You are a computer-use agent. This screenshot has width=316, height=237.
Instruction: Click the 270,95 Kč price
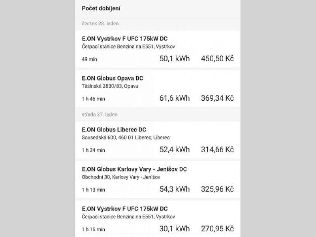pyautogui.click(x=218, y=228)
